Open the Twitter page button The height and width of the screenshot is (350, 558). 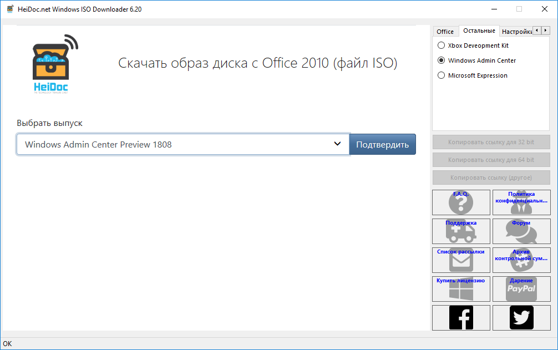pos(521,318)
